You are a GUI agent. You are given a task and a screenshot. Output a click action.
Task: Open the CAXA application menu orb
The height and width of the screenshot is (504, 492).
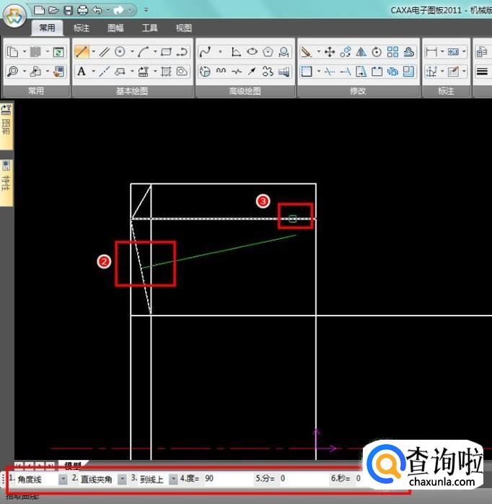(x=14, y=17)
